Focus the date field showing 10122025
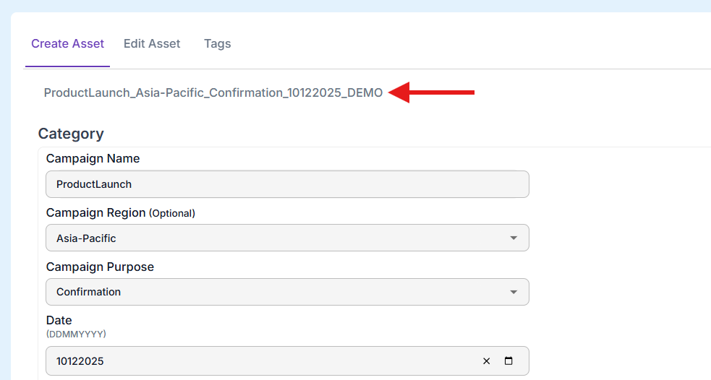Screen dimensions: 711x380 click(253, 361)
